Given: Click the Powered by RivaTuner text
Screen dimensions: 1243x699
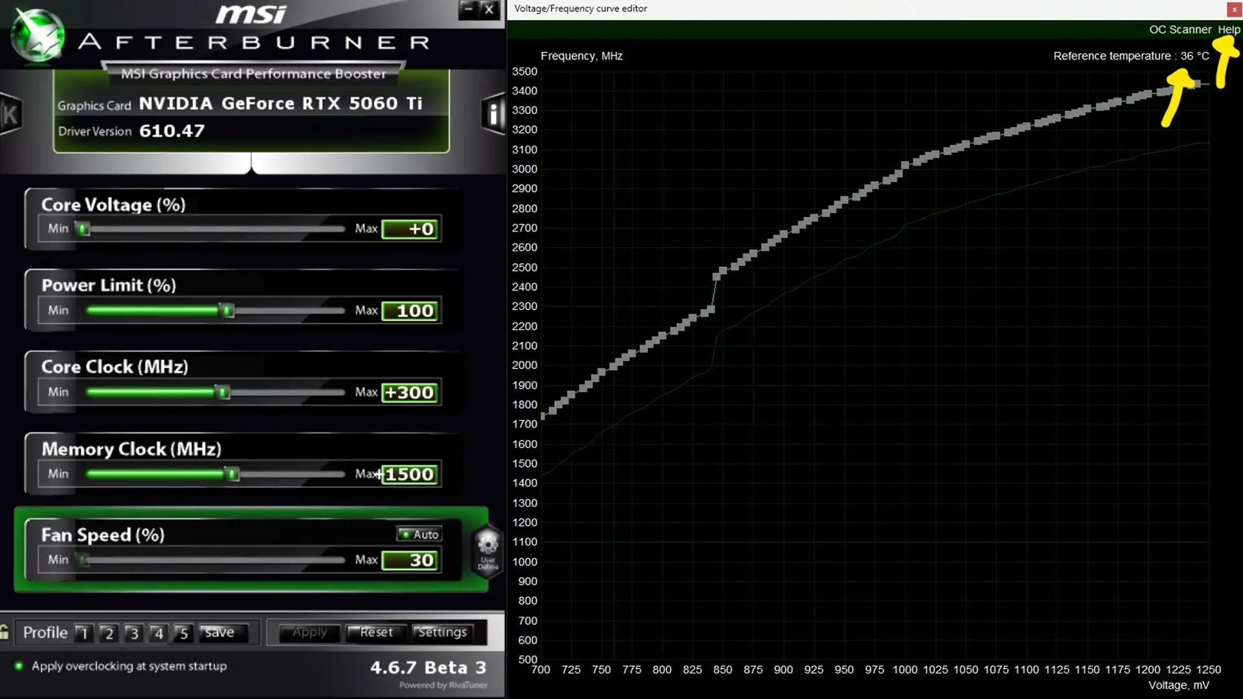Looking at the screenshot, I should pos(443,685).
